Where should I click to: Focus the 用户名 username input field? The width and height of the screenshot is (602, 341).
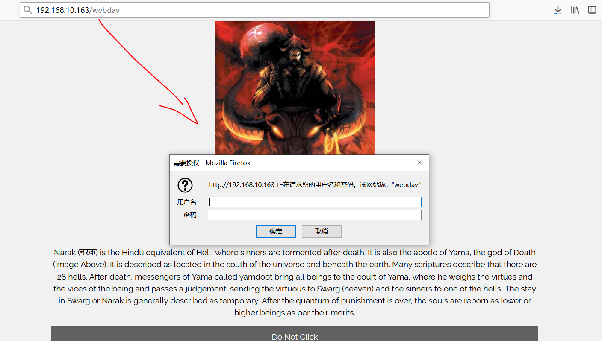(315, 202)
